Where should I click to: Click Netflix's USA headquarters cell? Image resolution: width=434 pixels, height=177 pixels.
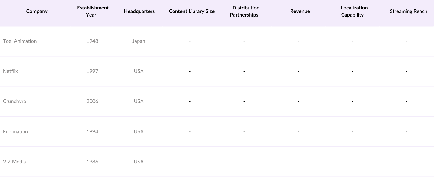(139, 71)
